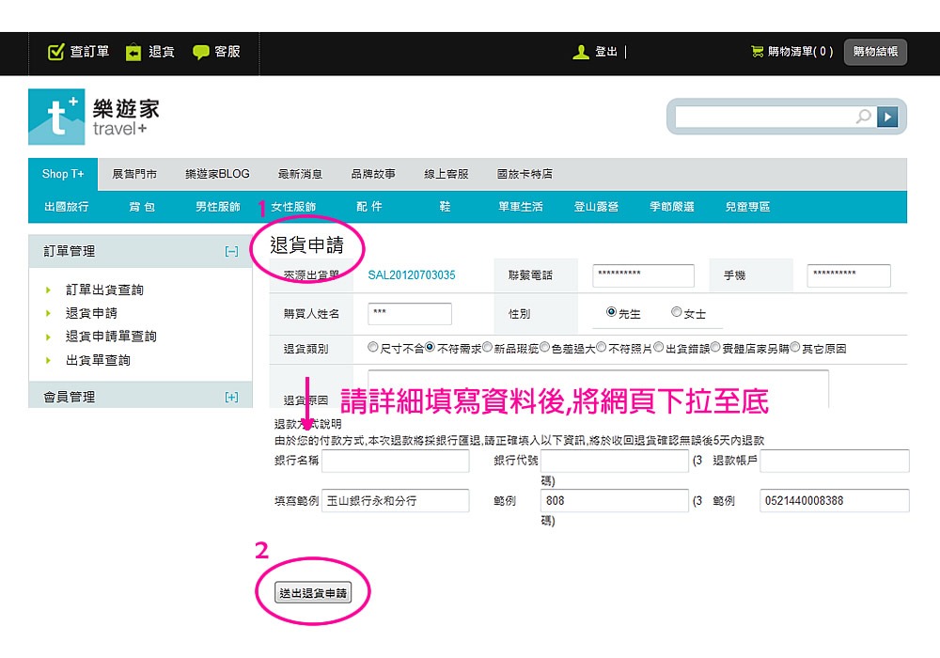Open the 登山露營 category menu
The height and width of the screenshot is (658, 940).
tap(596, 207)
